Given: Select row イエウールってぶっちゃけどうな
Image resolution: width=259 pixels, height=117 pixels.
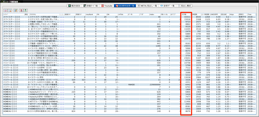Looking at the screenshot, I should [129, 75].
